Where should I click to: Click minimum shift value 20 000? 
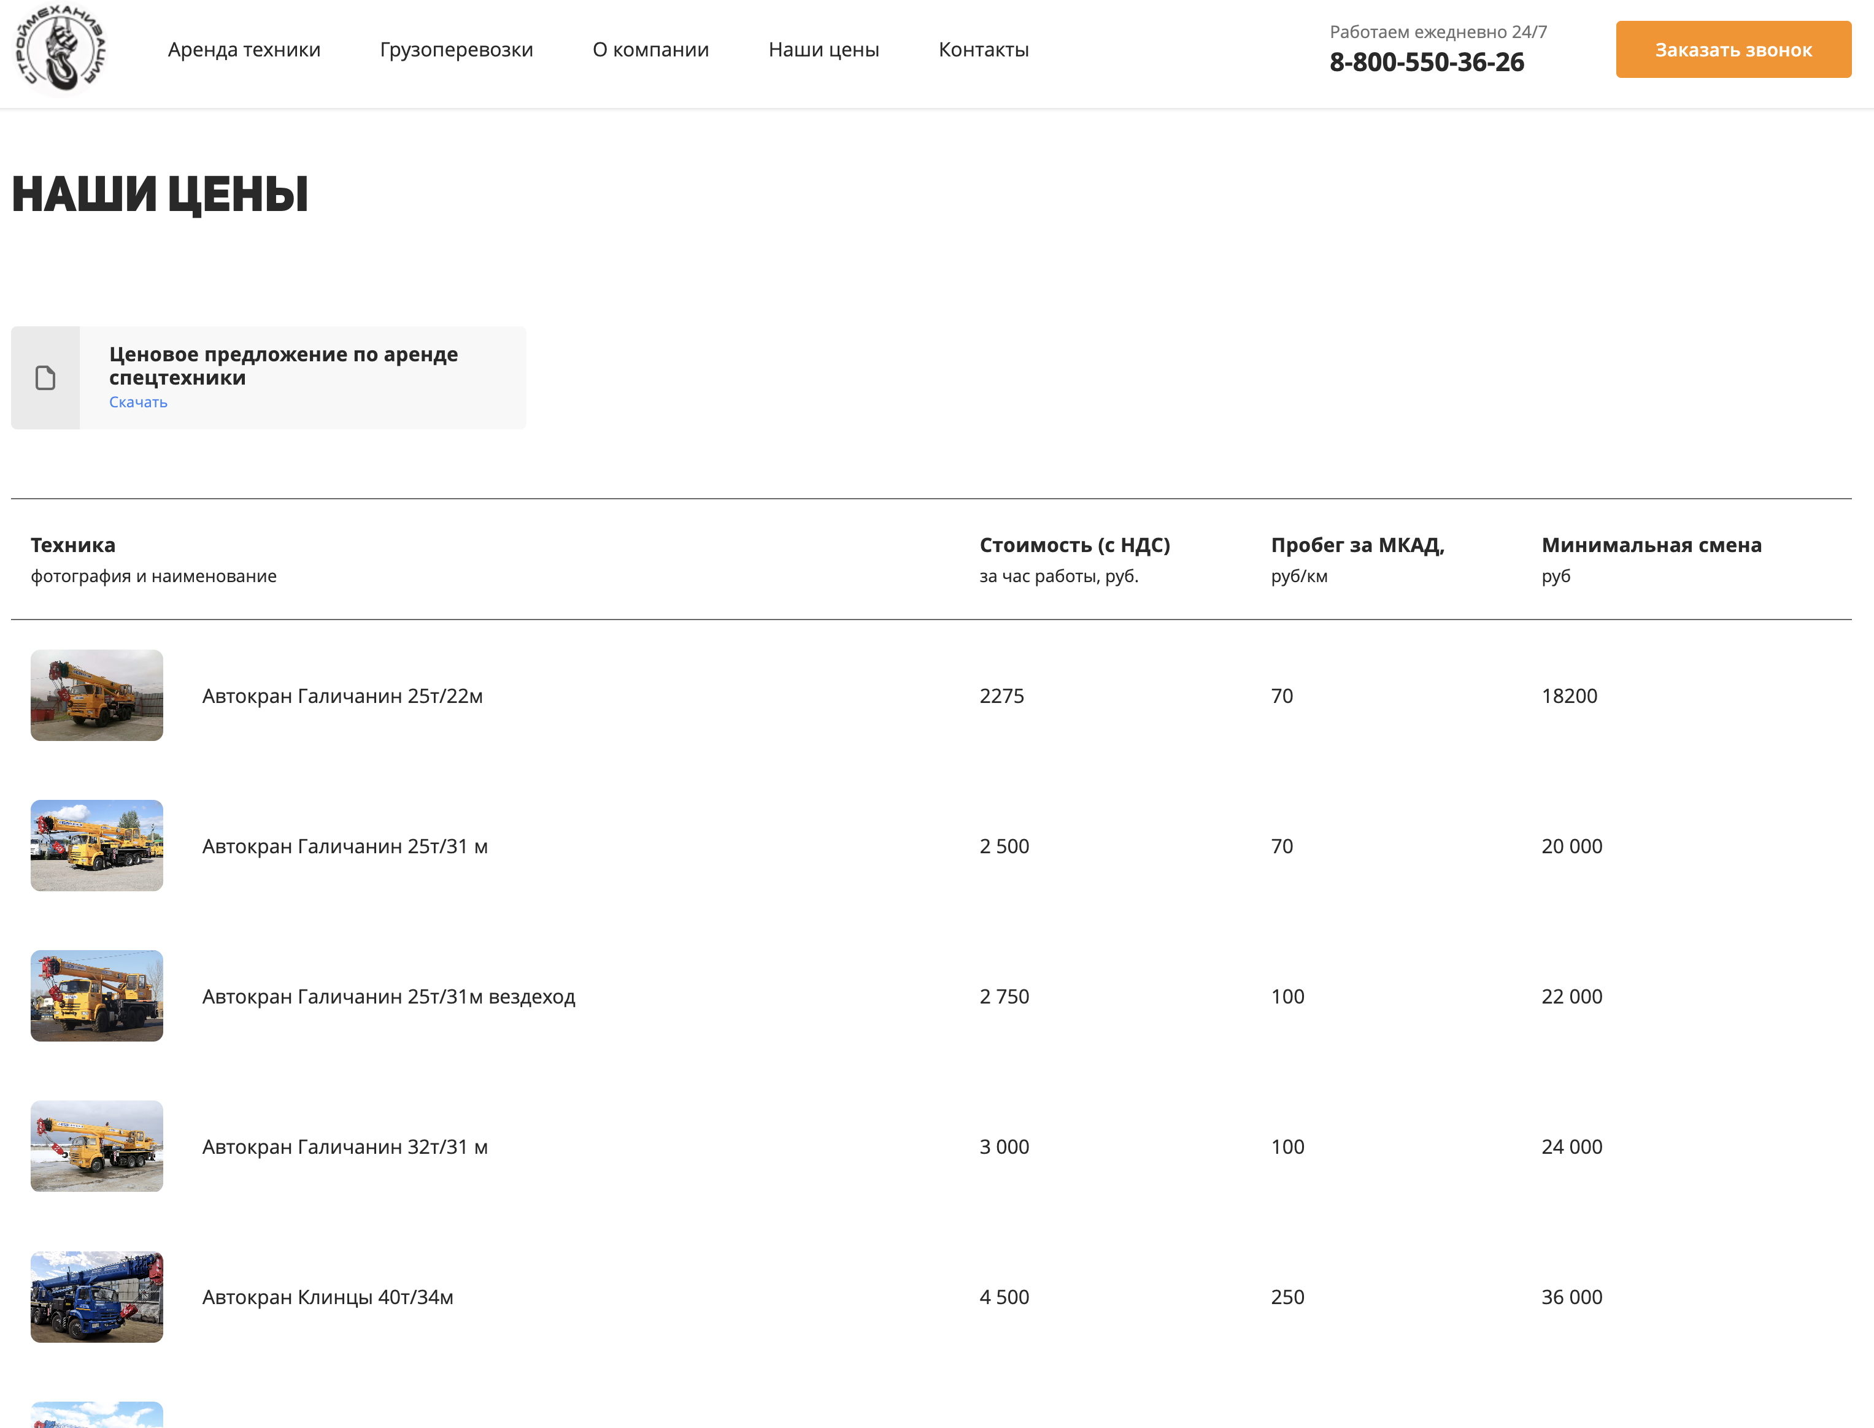click(x=1572, y=846)
